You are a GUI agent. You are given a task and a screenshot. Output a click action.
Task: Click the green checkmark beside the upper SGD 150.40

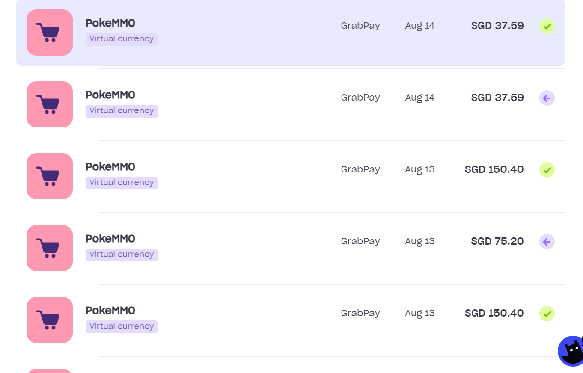coord(547,170)
